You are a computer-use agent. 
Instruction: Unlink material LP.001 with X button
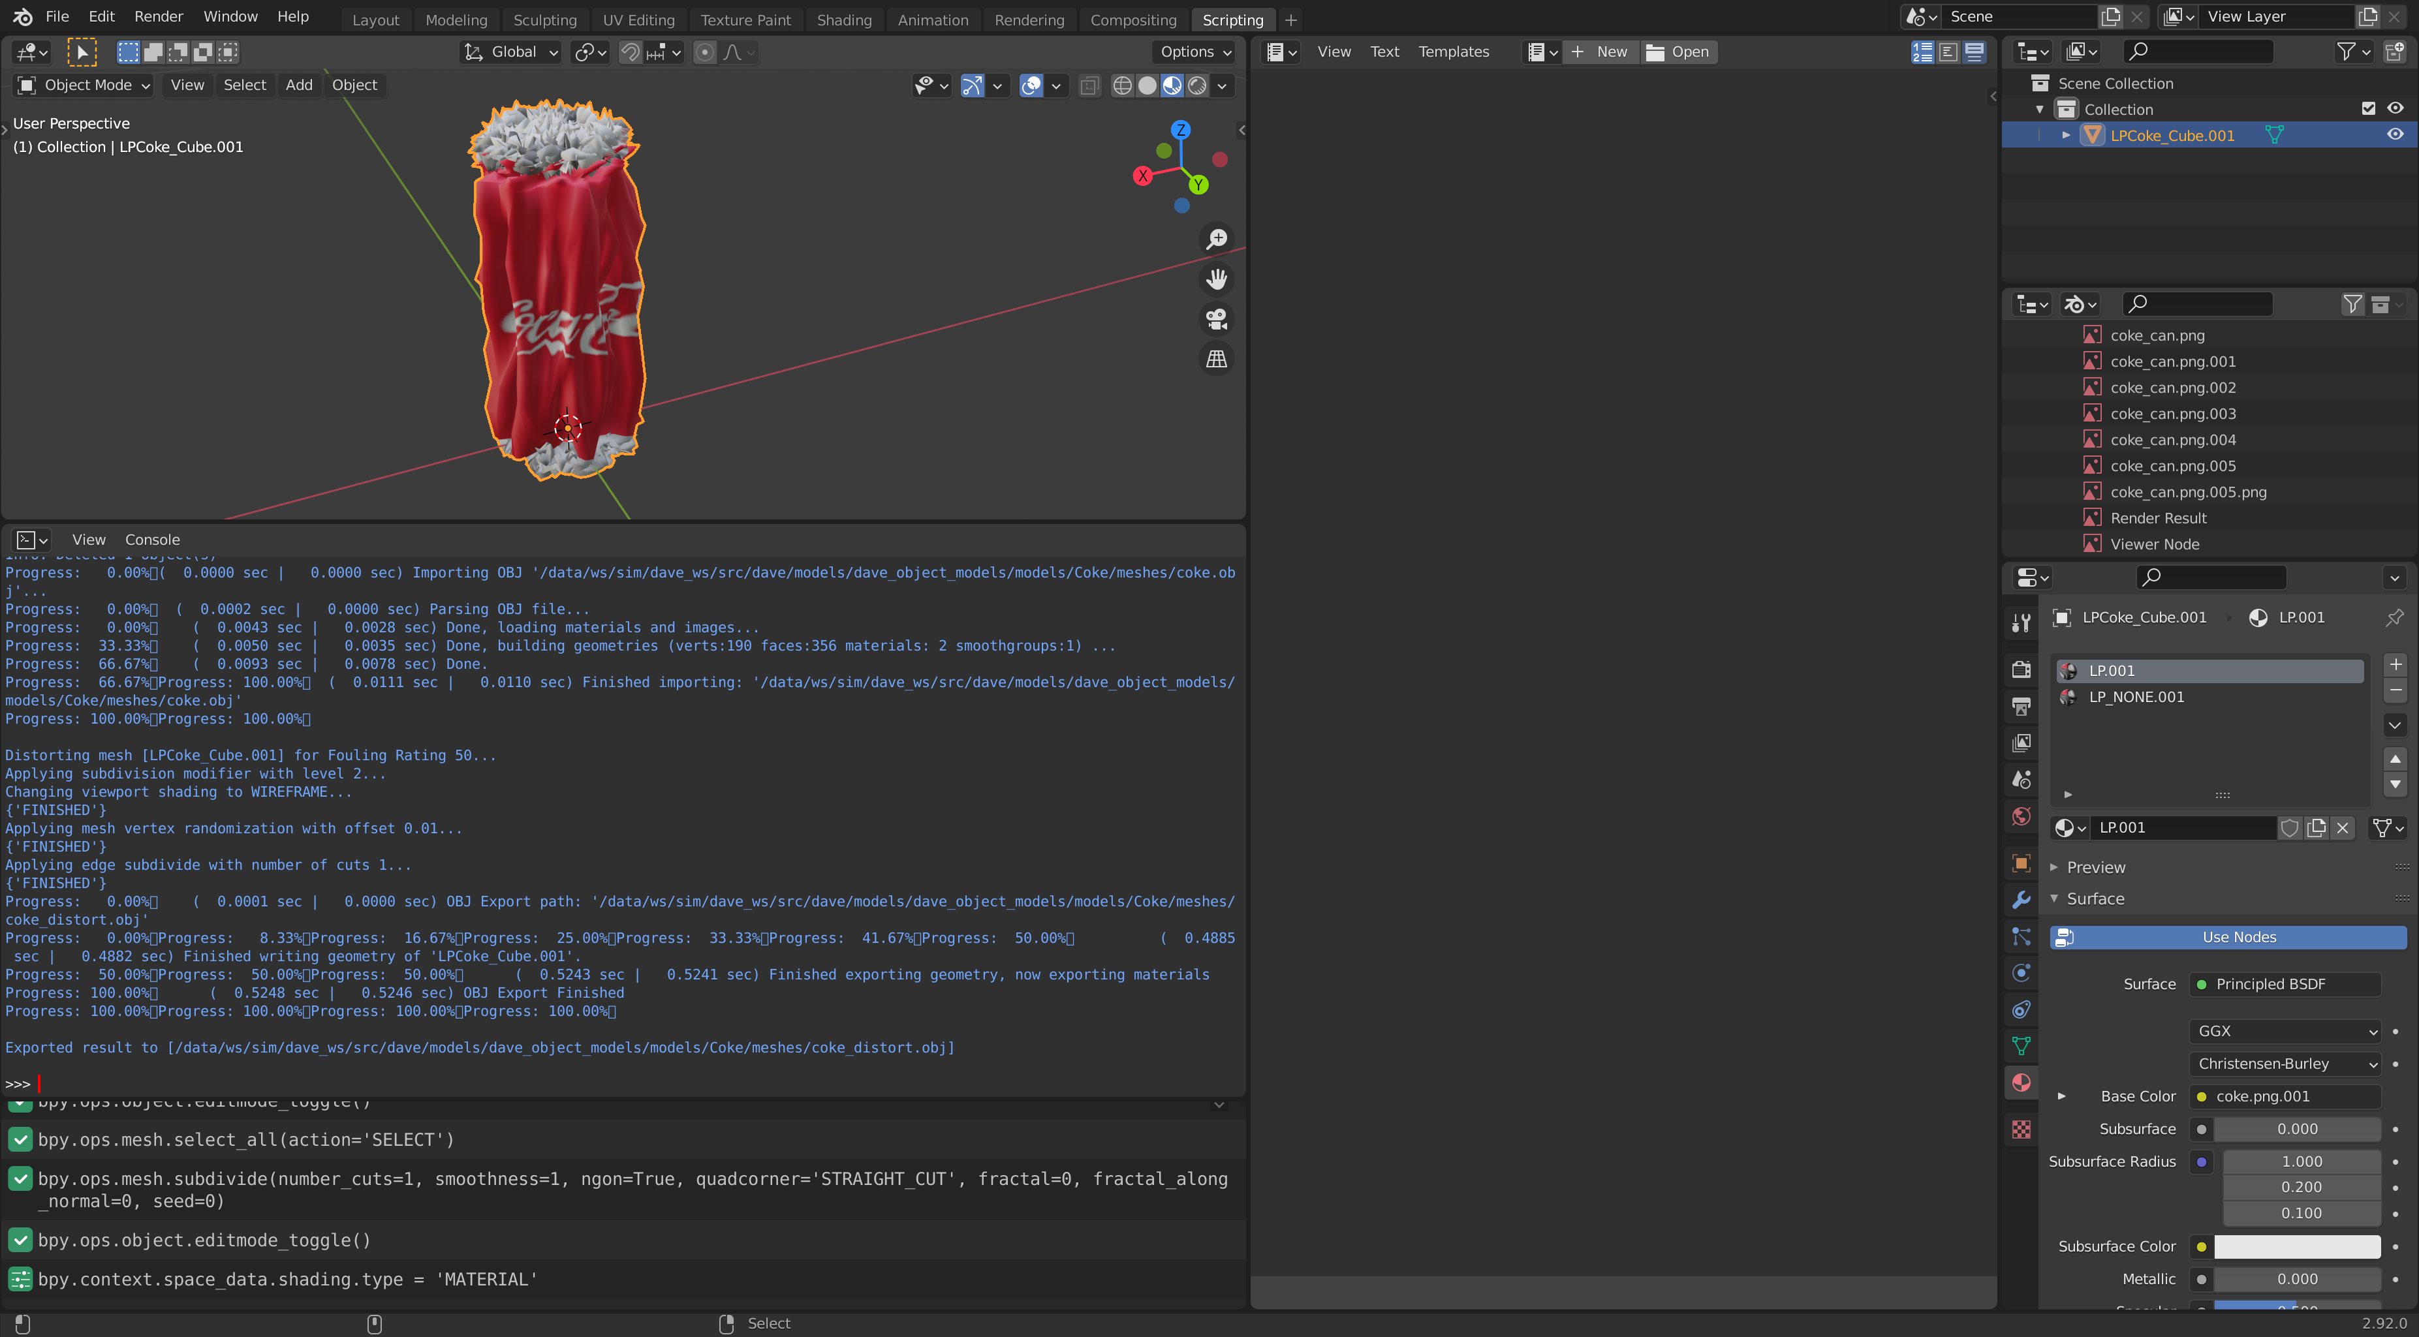click(2343, 827)
